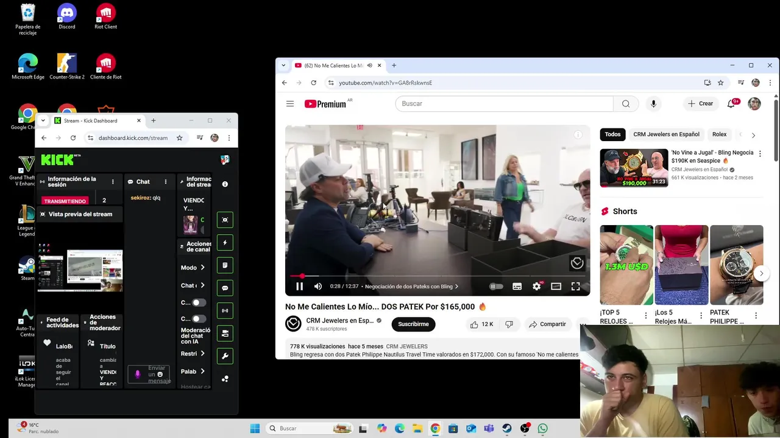Click the stream preview icon in Kick sidebar

(x=225, y=220)
